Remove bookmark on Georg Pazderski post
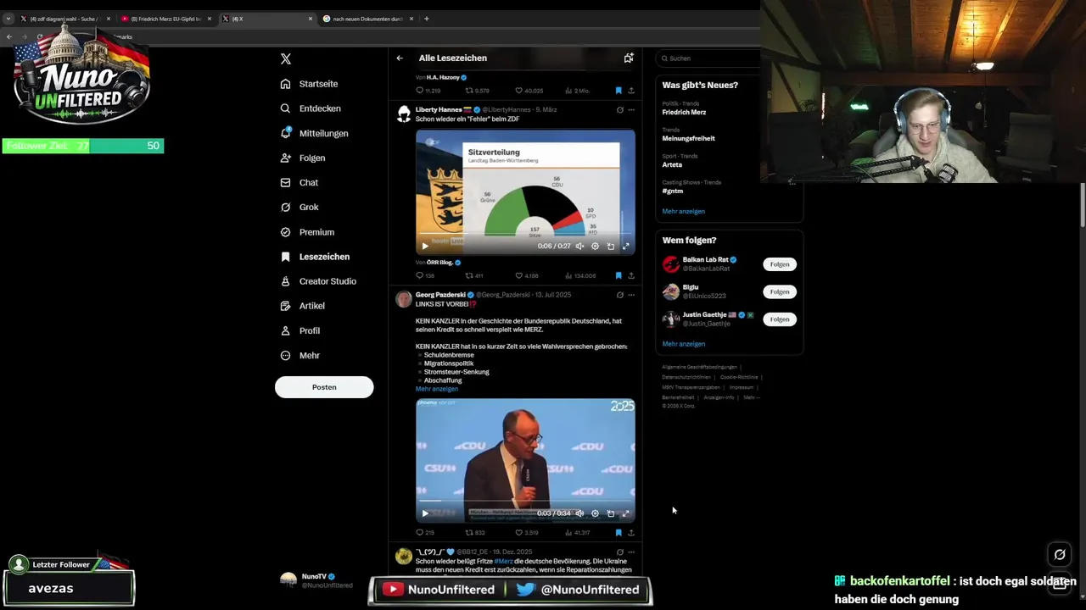Viewport: 1086px width, 610px height. tap(619, 533)
